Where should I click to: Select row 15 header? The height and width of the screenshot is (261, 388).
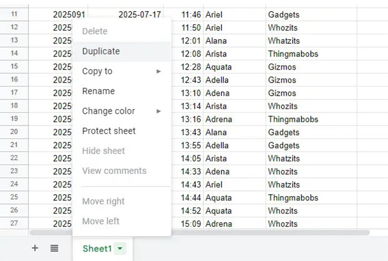(x=14, y=67)
